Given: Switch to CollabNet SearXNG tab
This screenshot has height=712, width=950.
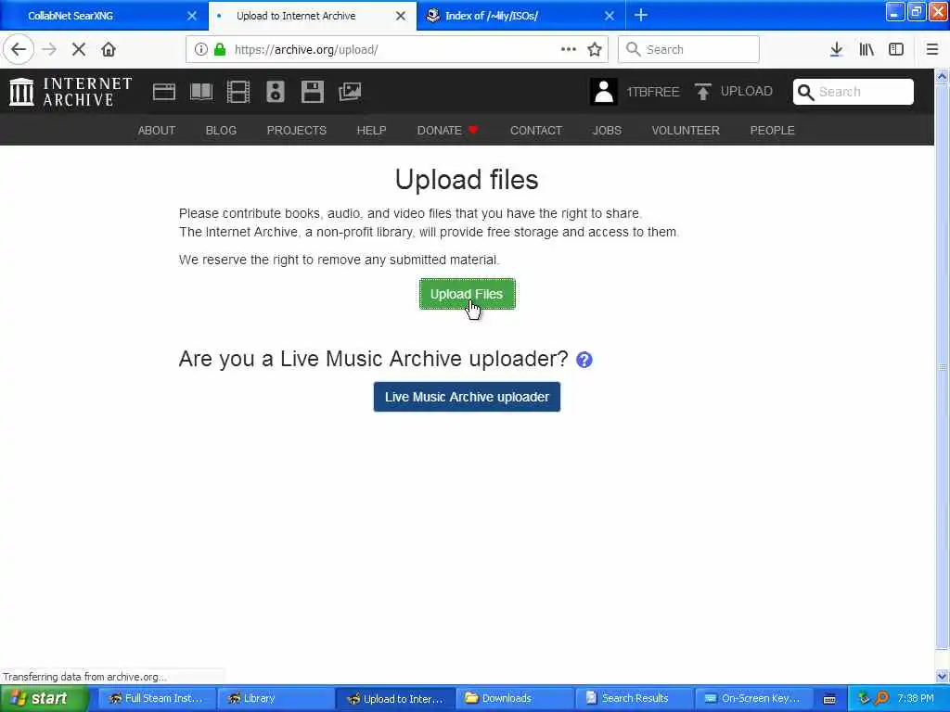Looking at the screenshot, I should (103, 16).
